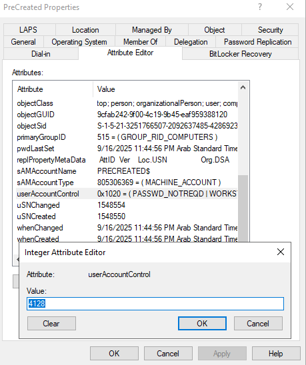Open the LAPS tab
This screenshot has height=365, width=306.
coord(28,30)
